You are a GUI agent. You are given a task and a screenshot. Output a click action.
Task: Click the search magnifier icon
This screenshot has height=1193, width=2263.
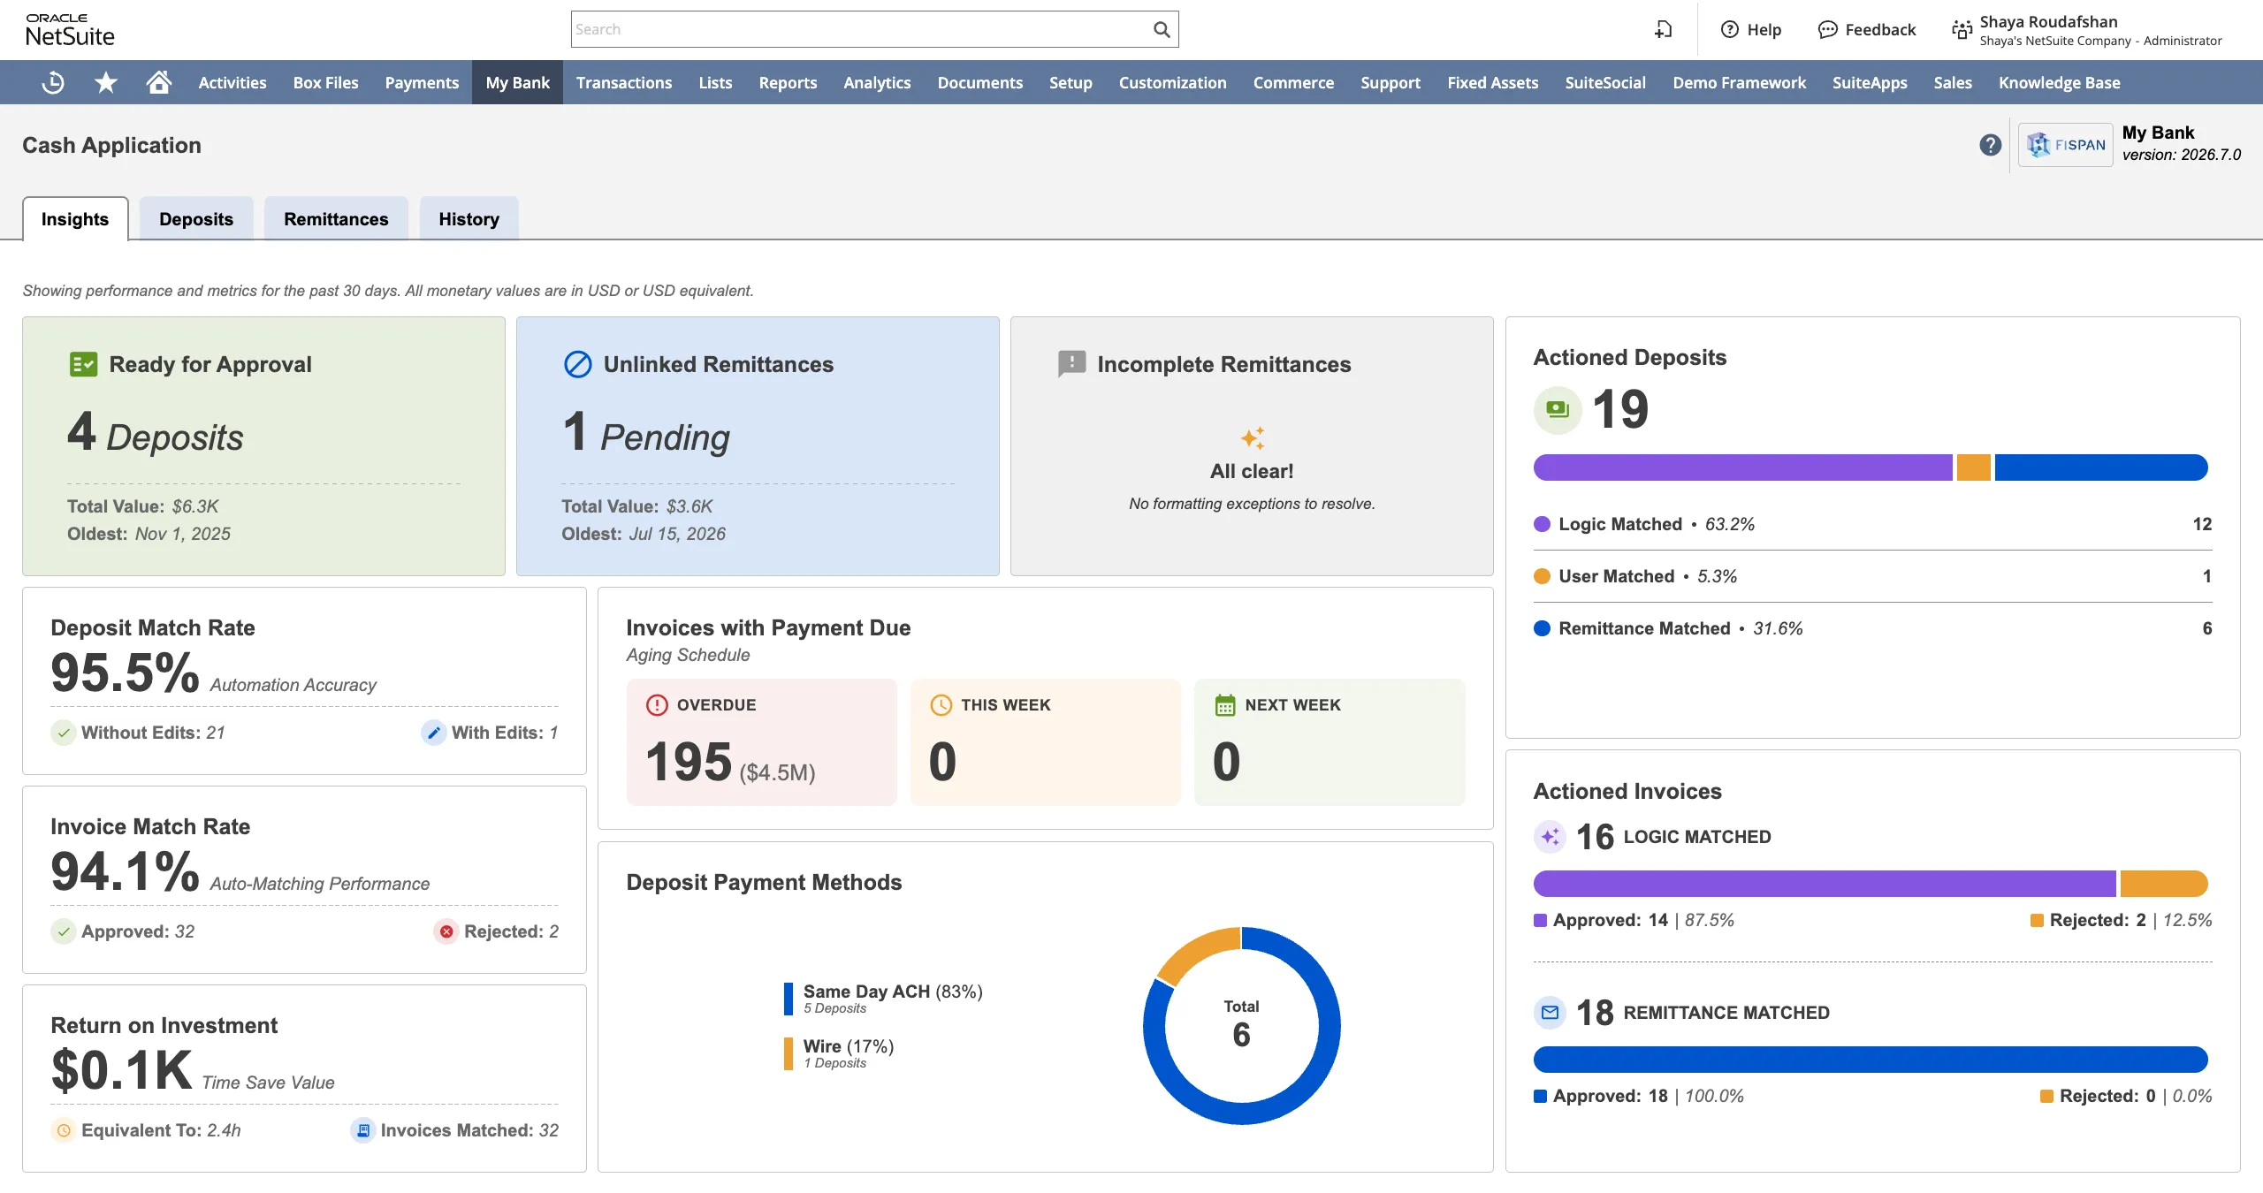click(1162, 29)
